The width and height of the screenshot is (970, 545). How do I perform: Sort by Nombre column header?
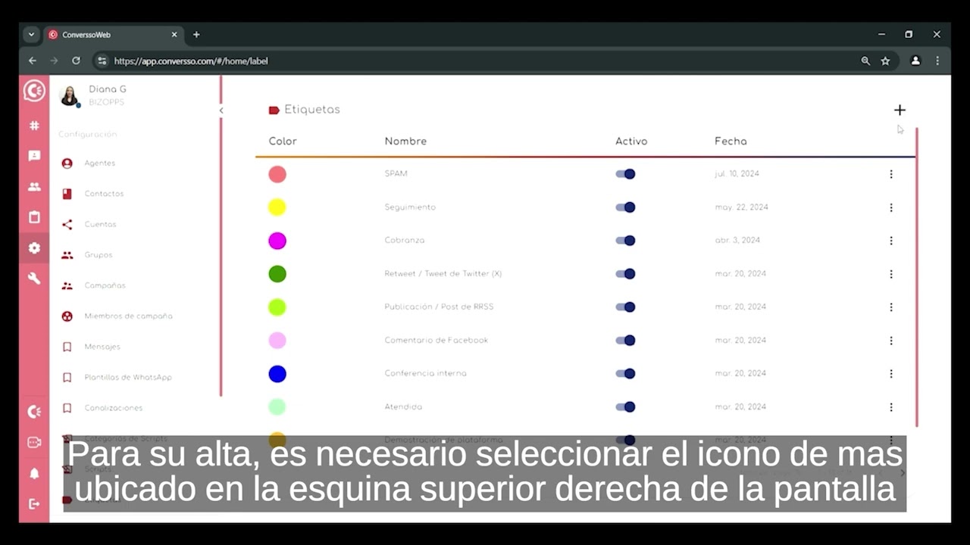[x=405, y=142]
